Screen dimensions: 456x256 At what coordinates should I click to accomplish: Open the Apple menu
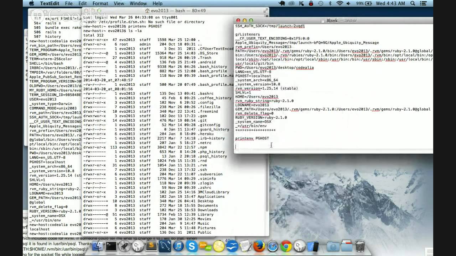click(x=31, y=3)
